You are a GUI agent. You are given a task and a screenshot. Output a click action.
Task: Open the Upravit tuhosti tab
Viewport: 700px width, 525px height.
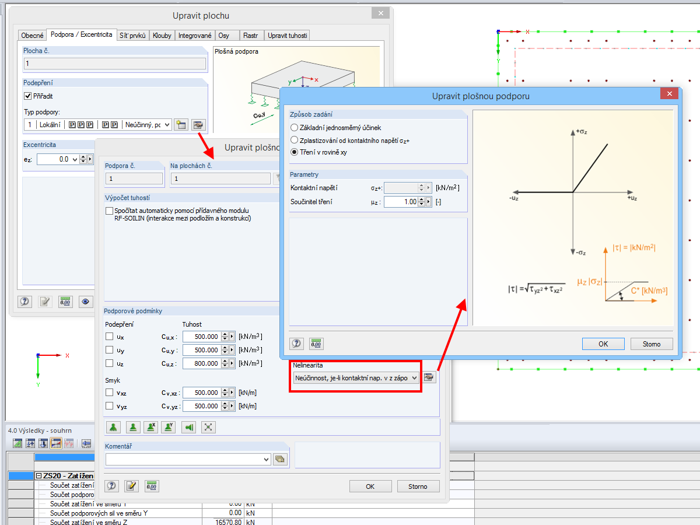click(287, 36)
